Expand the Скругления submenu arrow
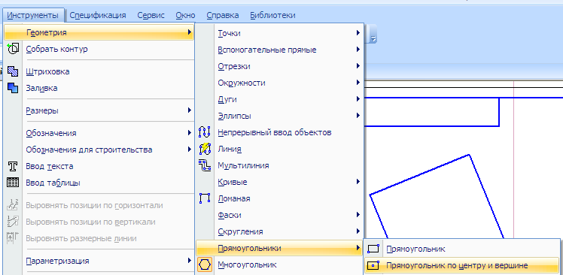This screenshot has width=563, height=275. pyautogui.click(x=358, y=231)
